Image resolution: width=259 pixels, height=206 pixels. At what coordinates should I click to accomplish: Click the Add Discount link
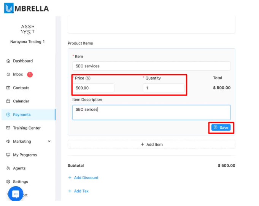coord(86,178)
